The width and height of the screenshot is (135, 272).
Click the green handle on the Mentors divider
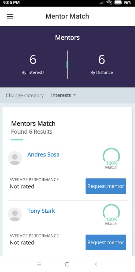click(x=67, y=64)
